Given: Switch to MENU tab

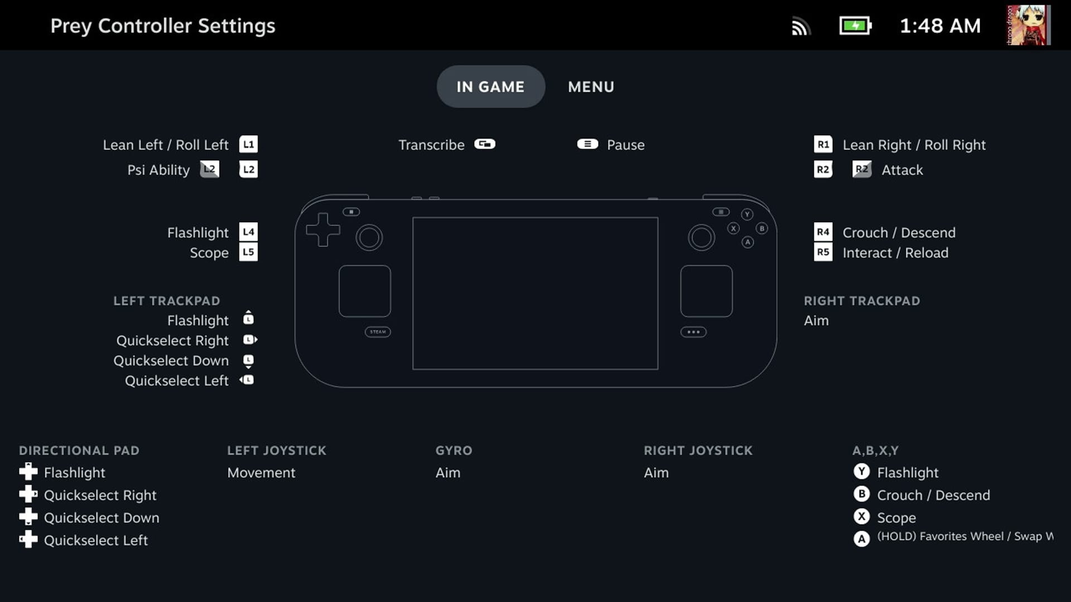Looking at the screenshot, I should (591, 86).
